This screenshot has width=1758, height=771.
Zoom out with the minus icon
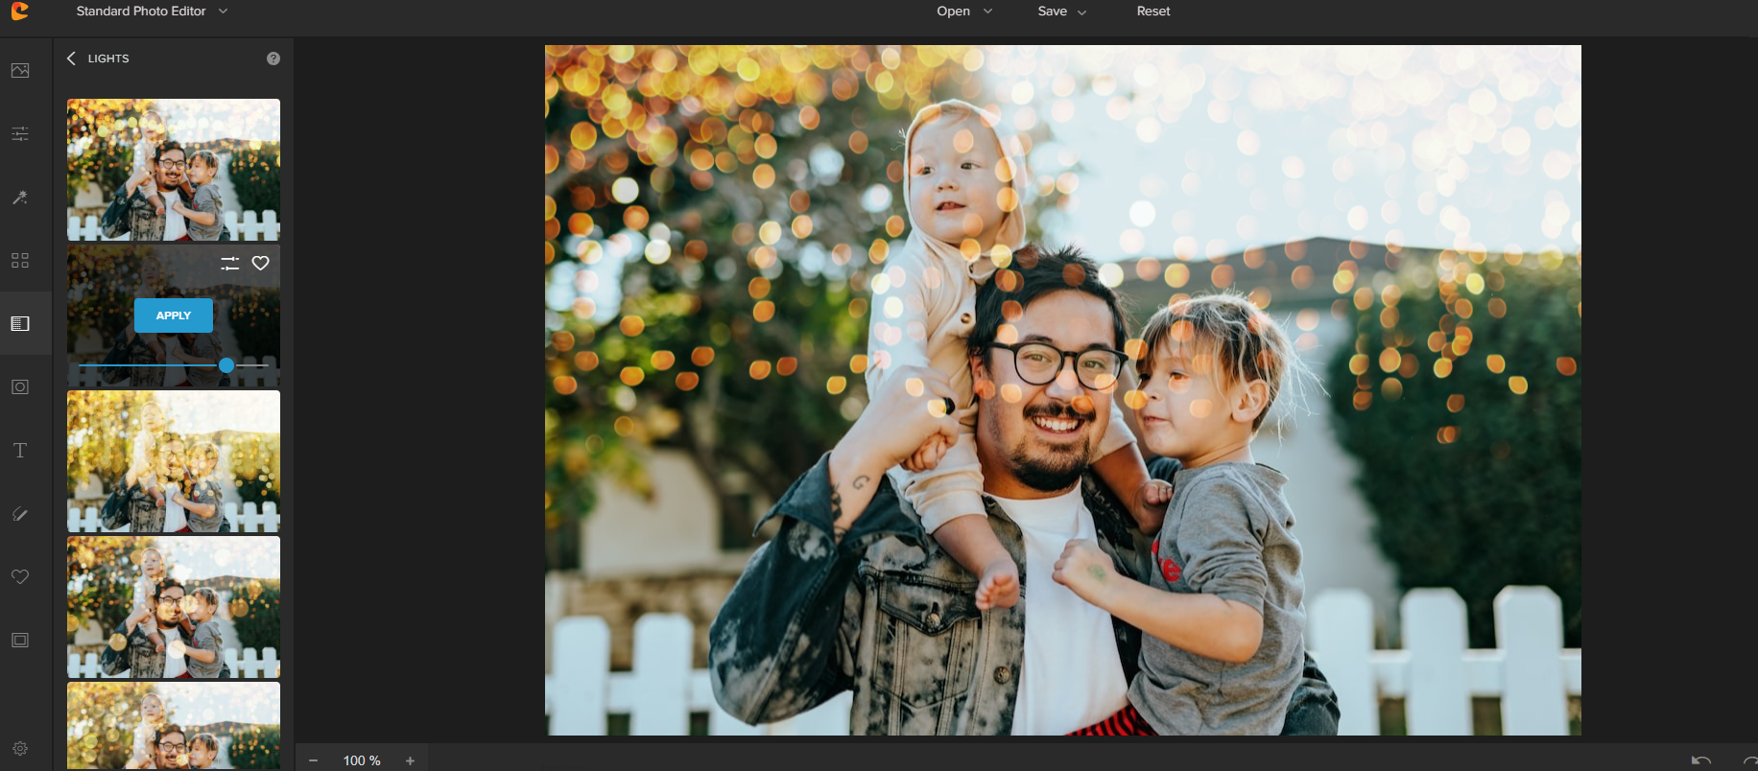(313, 760)
